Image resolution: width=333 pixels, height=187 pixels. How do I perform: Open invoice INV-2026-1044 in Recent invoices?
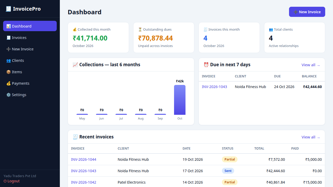pyautogui.click(x=84, y=159)
